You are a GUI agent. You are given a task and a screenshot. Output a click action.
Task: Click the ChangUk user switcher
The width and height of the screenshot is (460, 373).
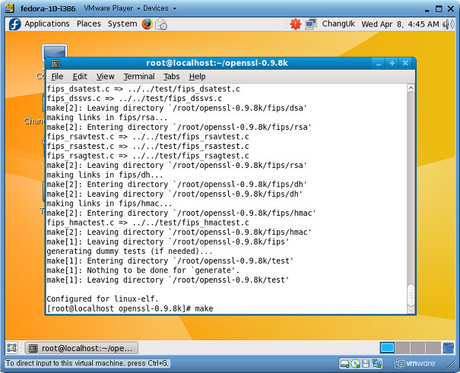point(338,24)
